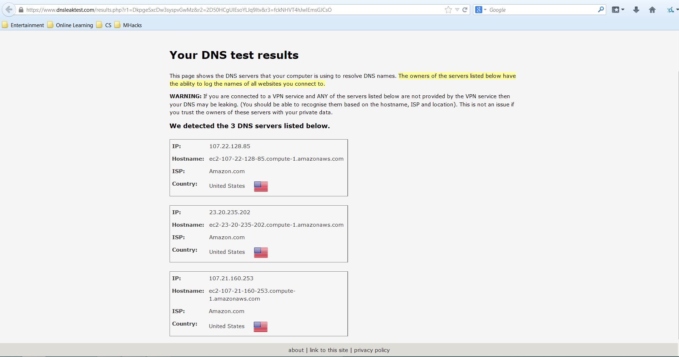This screenshot has height=357, width=679.
Task: Click US flag for server 107.21.160.253
Action: (x=261, y=327)
